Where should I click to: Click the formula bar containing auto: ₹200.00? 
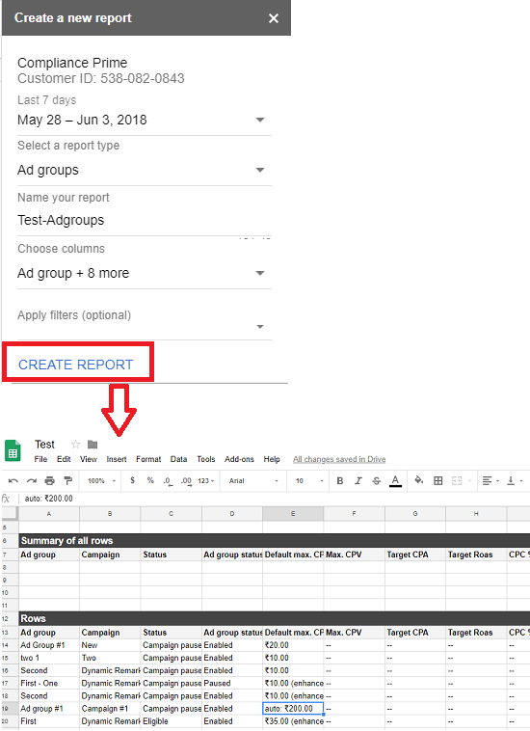275,499
